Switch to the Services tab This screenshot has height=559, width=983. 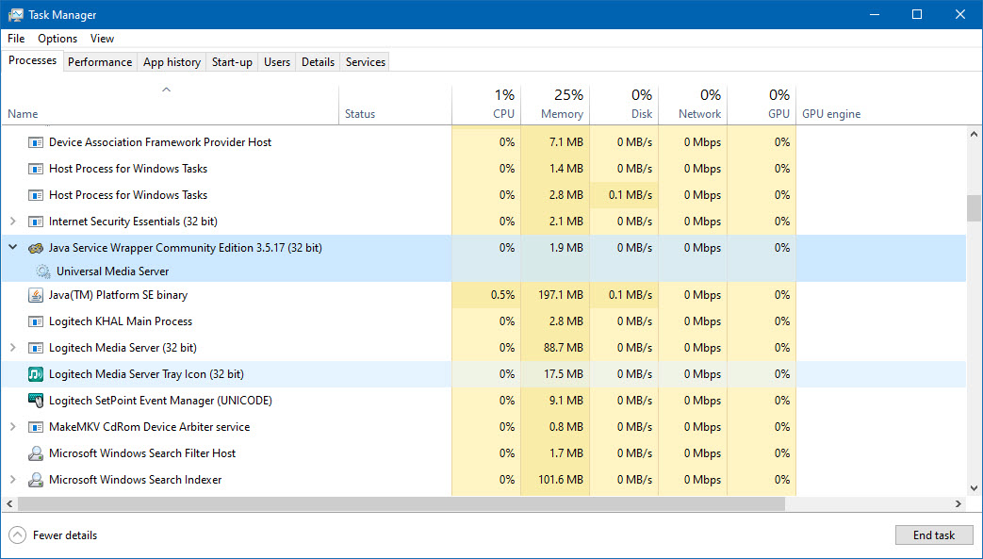coord(366,62)
